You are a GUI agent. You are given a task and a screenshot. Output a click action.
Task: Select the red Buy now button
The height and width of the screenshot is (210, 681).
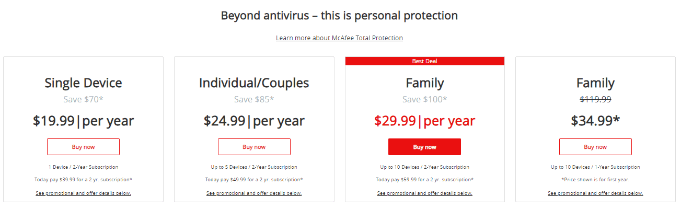[424, 147]
